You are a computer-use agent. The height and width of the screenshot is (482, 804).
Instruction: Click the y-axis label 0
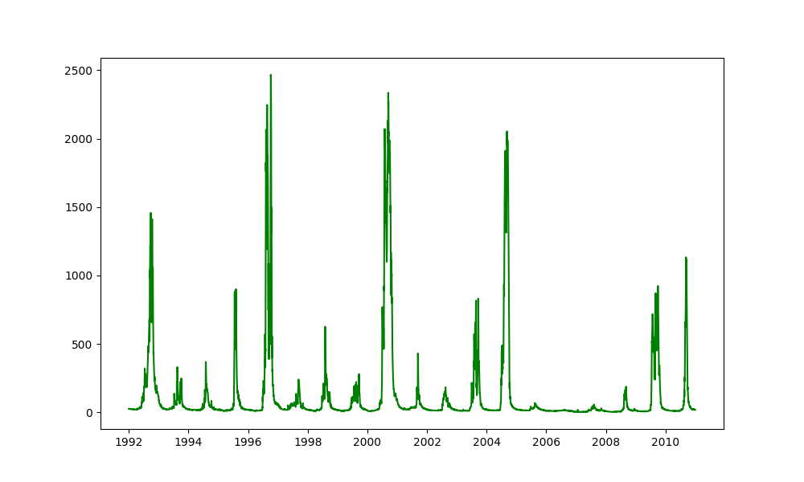(x=90, y=413)
